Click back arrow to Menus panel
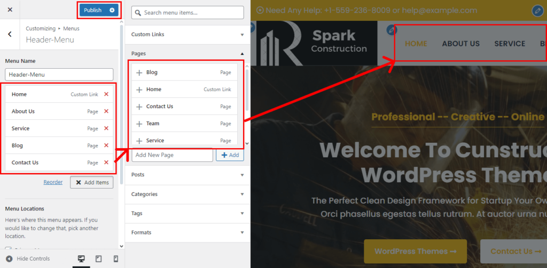This screenshot has width=547, height=268. coord(10,34)
